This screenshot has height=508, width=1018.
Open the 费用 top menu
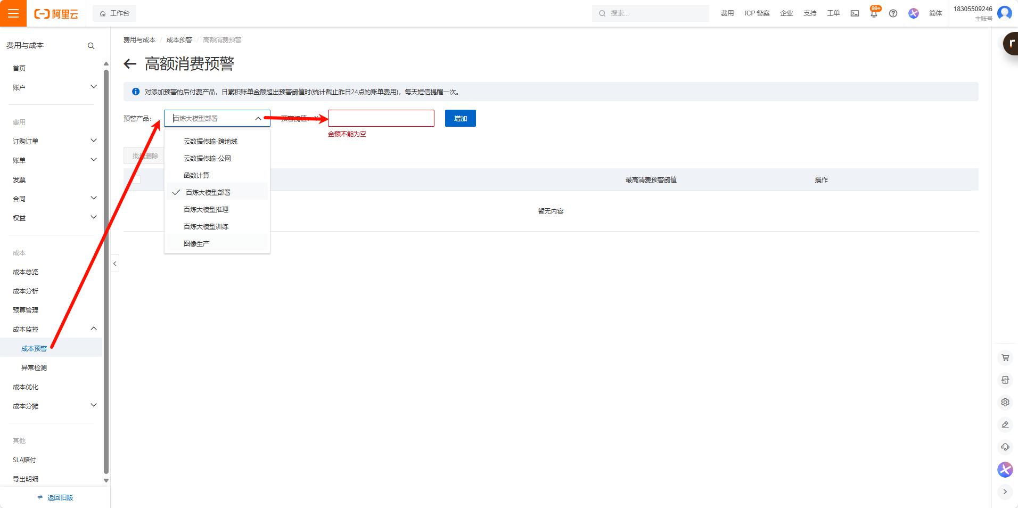[x=727, y=13]
